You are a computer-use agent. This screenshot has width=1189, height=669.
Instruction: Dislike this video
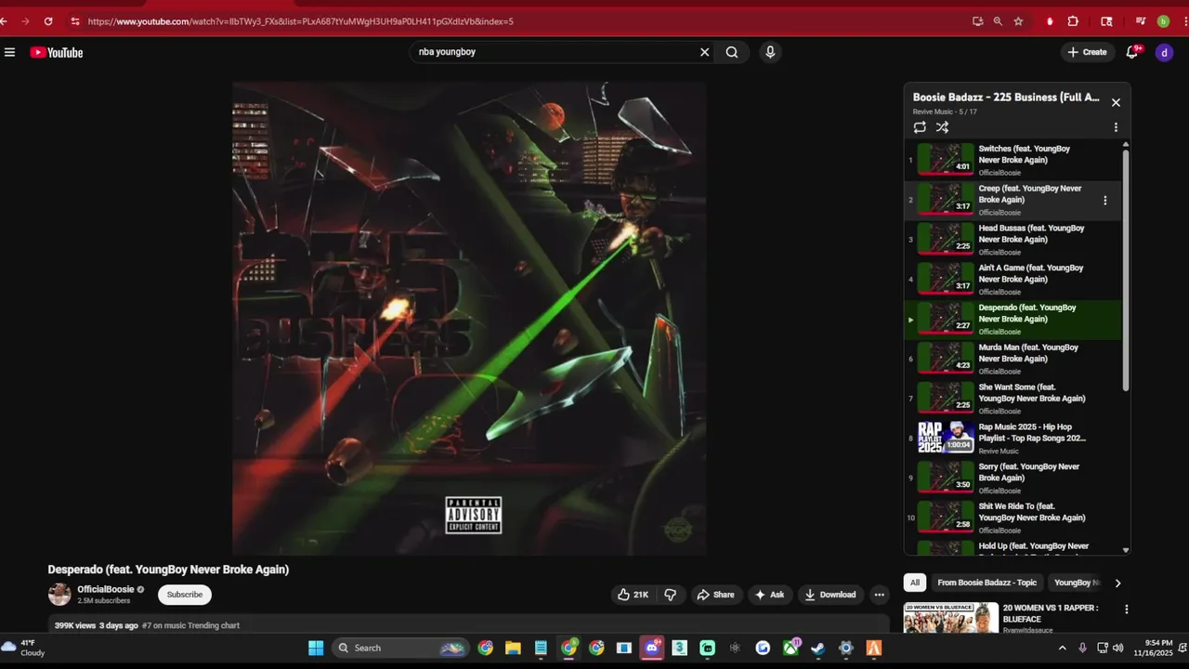670,595
